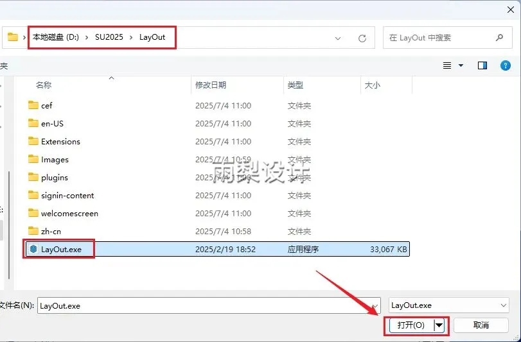Click the date cell of Images row
The height and width of the screenshot is (342, 521).
tap(223, 160)
